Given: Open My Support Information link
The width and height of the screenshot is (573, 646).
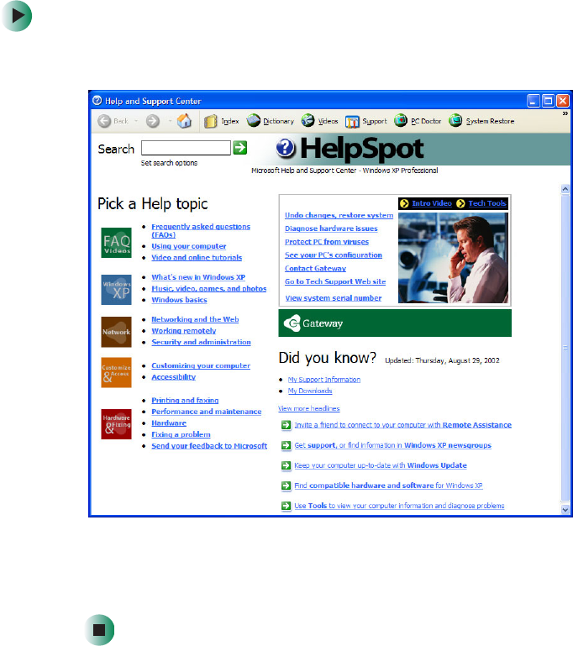Looking at the screenshot, I should [323, 380].
